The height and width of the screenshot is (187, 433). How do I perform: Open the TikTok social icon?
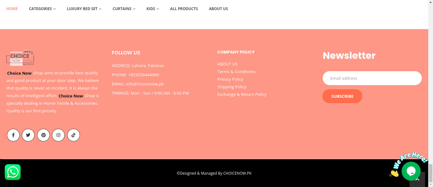pyautogui.click(x=74, y=135)
